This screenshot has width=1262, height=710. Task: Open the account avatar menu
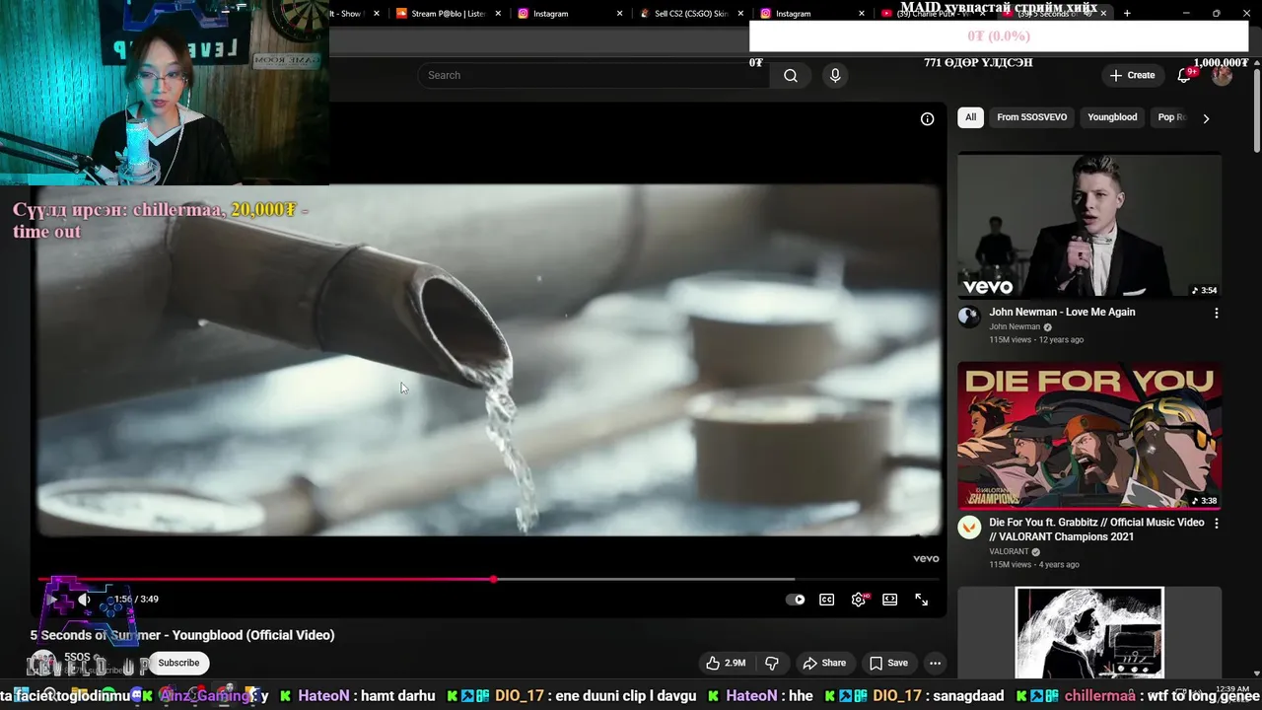pos(1223,75)
